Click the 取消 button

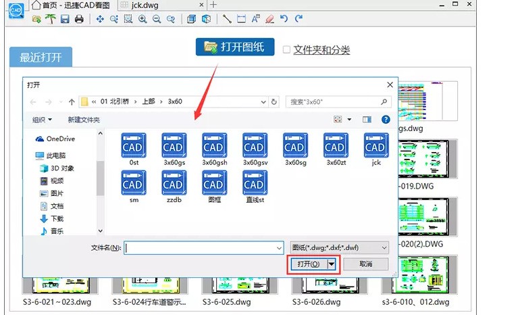click(366, 264)
